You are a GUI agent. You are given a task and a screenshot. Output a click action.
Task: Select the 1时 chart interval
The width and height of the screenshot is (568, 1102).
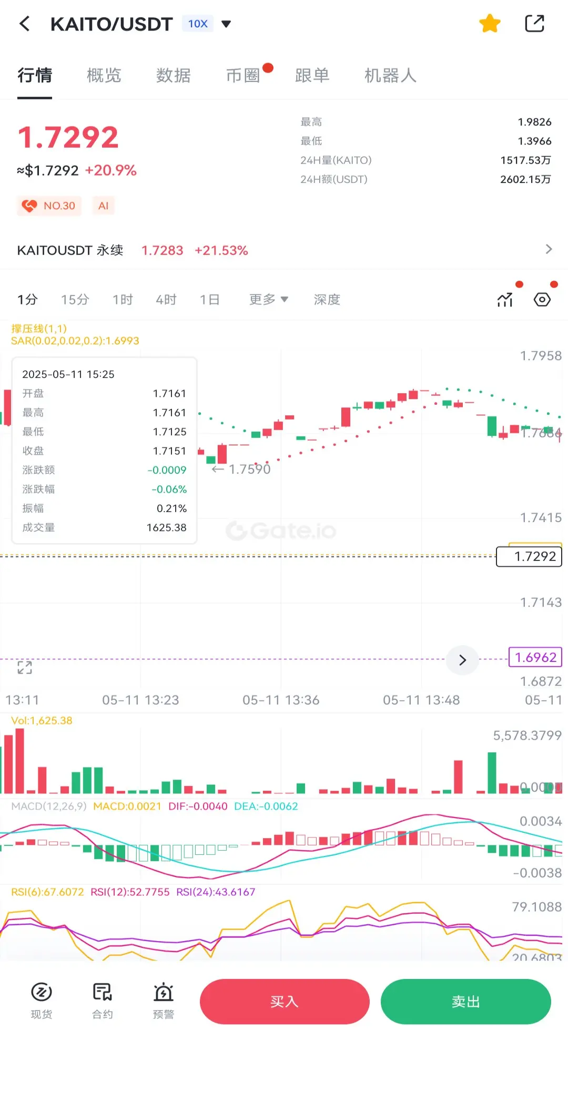pos(123,300)
